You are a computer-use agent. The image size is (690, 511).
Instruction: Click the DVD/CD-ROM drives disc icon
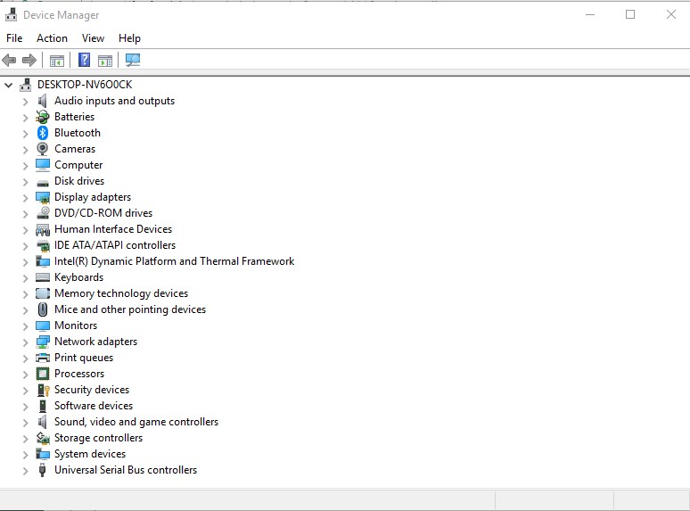point(43,213)
